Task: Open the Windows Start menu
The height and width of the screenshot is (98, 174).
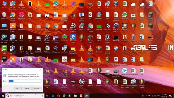Action: click(x=3, y=96)
